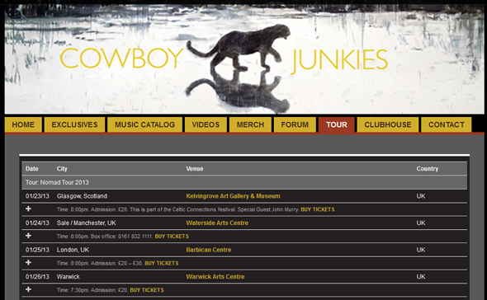Select the VIDEOS tab
487x300 pixels.
206,124
